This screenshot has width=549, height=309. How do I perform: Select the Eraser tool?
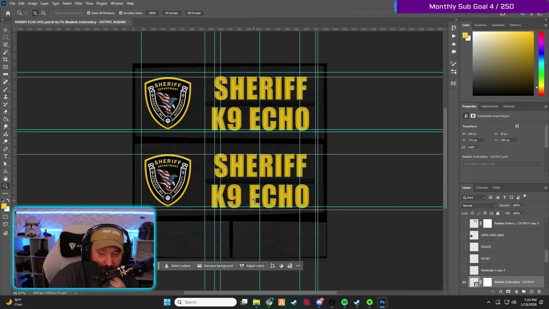[x=6, y=112]
